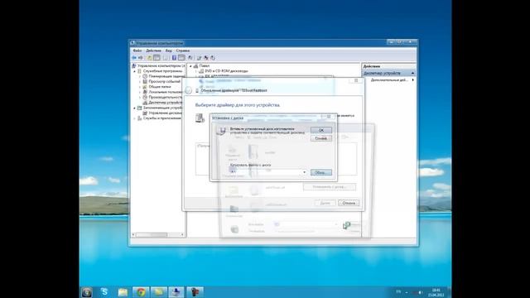Click the Back arrow toolbar icon
Image resolution: width=530 pixels, height=298 pixels.
point(134,58)
